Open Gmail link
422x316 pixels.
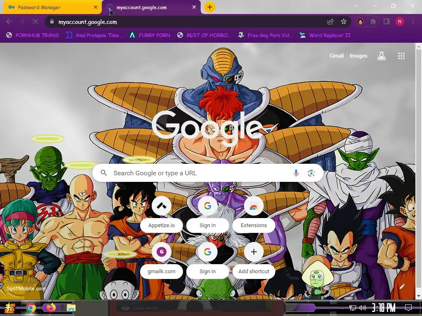click(x=336, y=56)
